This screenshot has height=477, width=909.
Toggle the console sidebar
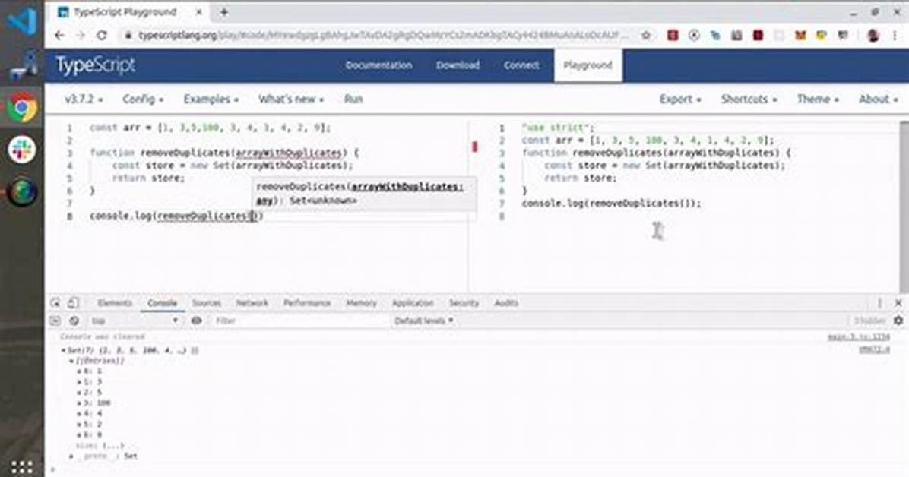[x=55, y=321]
